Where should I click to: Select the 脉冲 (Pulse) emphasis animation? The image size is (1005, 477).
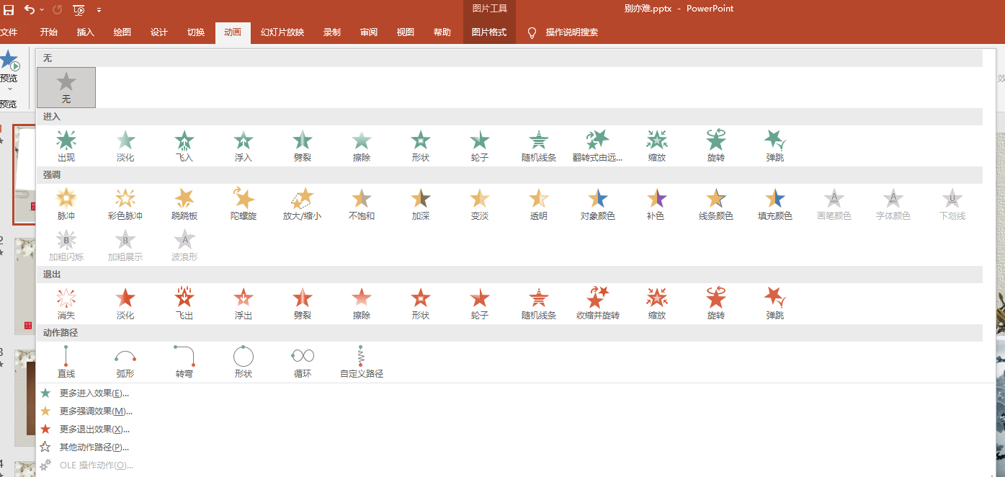pos(66,204)
